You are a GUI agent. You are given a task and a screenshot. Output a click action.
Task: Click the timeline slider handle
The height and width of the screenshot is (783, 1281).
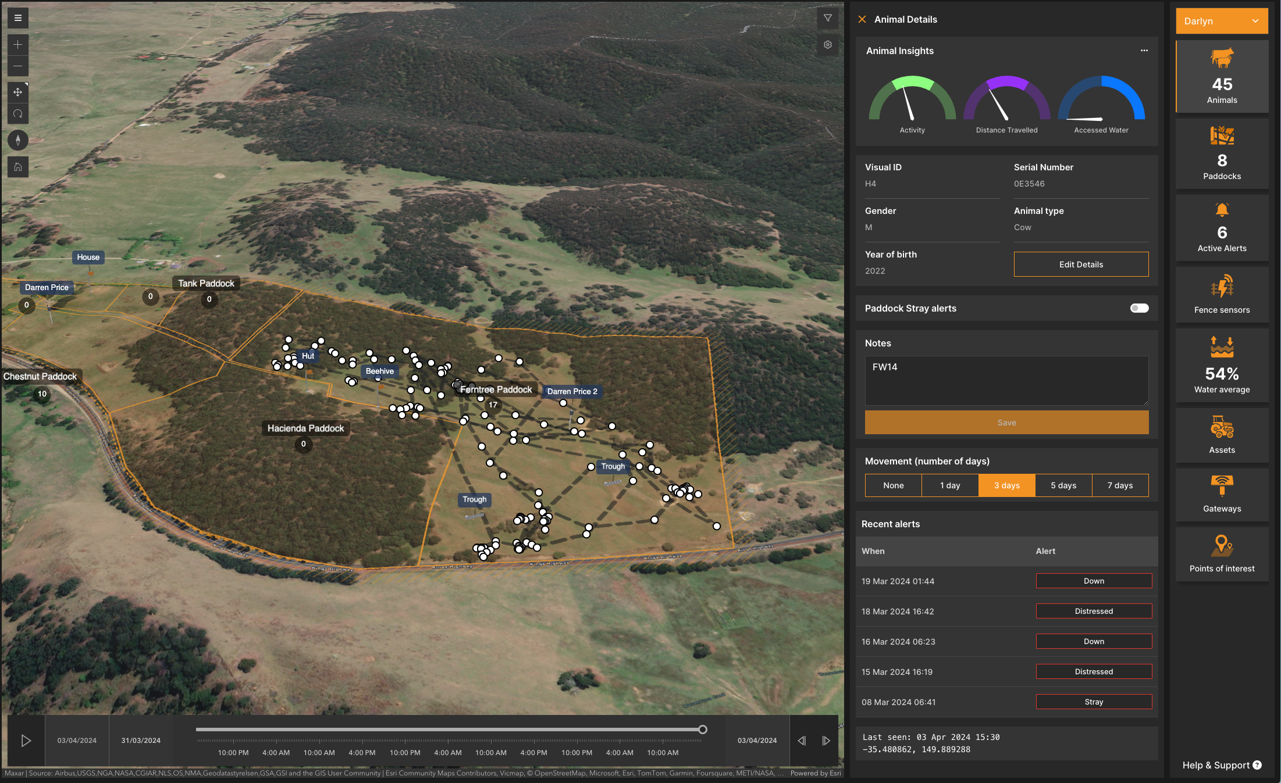[702, 730]
